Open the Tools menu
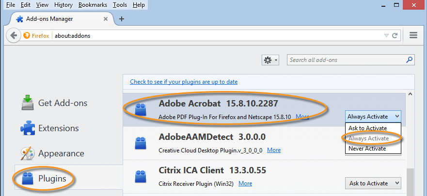Viewport: 427px width, 196px height. (120, 5)
